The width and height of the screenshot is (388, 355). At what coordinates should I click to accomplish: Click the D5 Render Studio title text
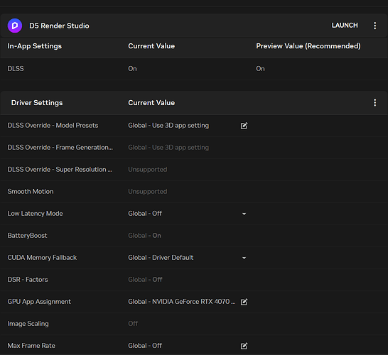point(59,26)
